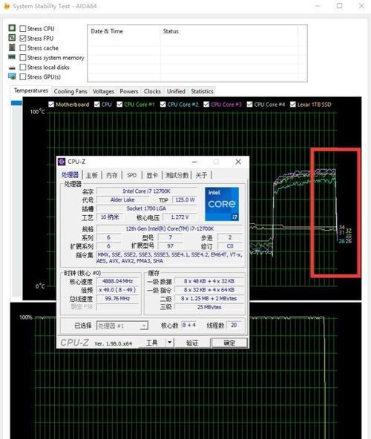Click the Intel Core i7 logo badge

[x=222, y=204]
